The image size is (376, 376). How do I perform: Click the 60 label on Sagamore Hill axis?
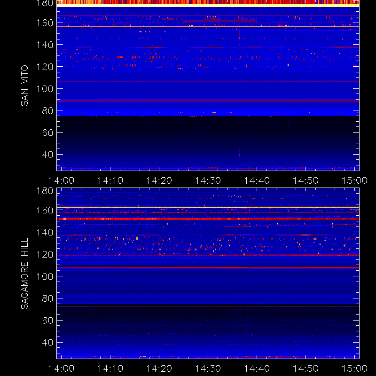pos(47,321)
